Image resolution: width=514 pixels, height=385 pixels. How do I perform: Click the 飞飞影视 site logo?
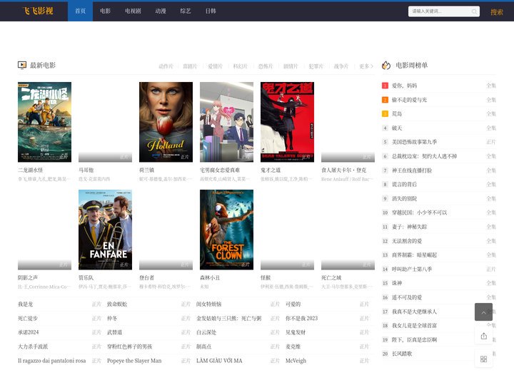38,11
